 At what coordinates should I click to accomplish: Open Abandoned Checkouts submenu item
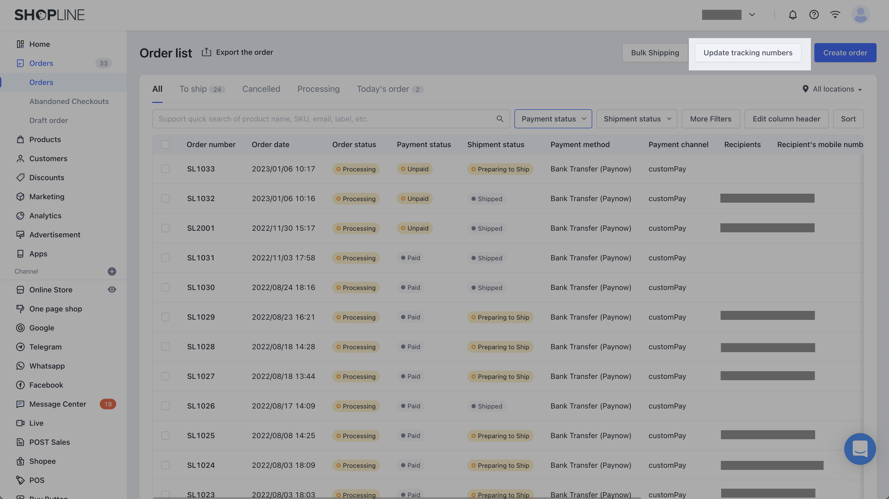(x=69, y=101)
